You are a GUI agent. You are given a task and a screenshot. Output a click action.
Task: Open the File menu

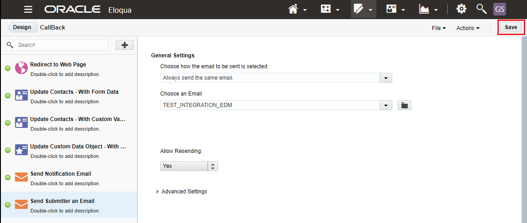coord(439,28)
